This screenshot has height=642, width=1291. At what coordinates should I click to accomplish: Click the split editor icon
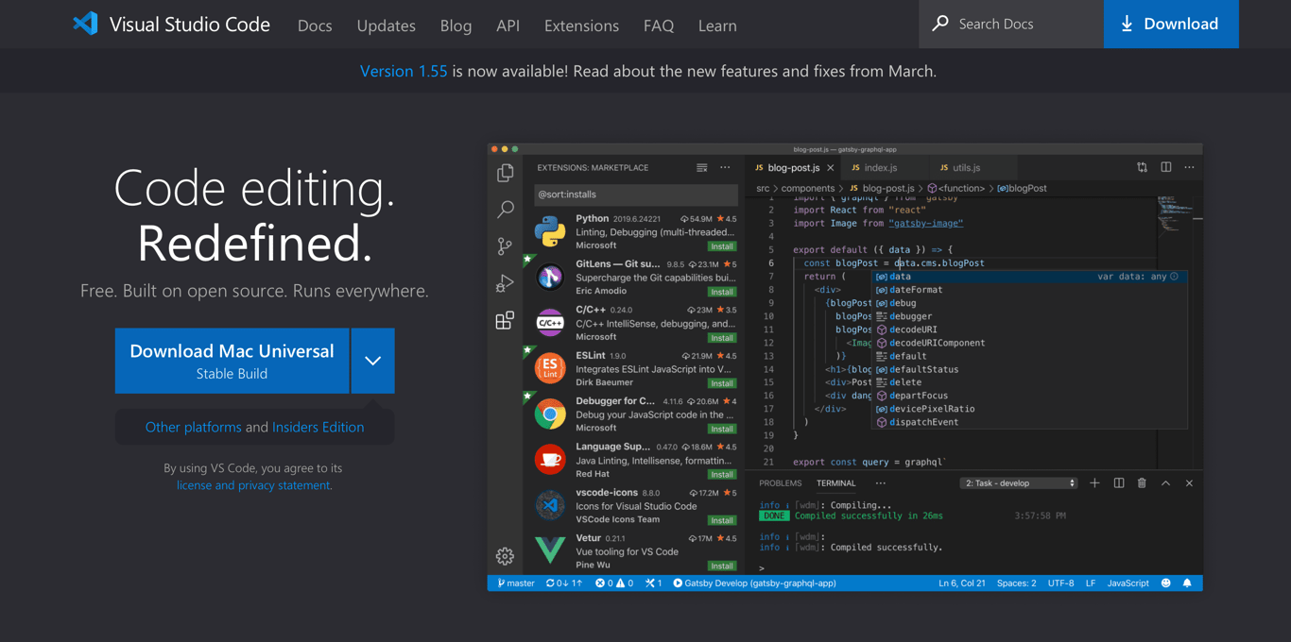pyautogui.click(x=1166, y=167)
